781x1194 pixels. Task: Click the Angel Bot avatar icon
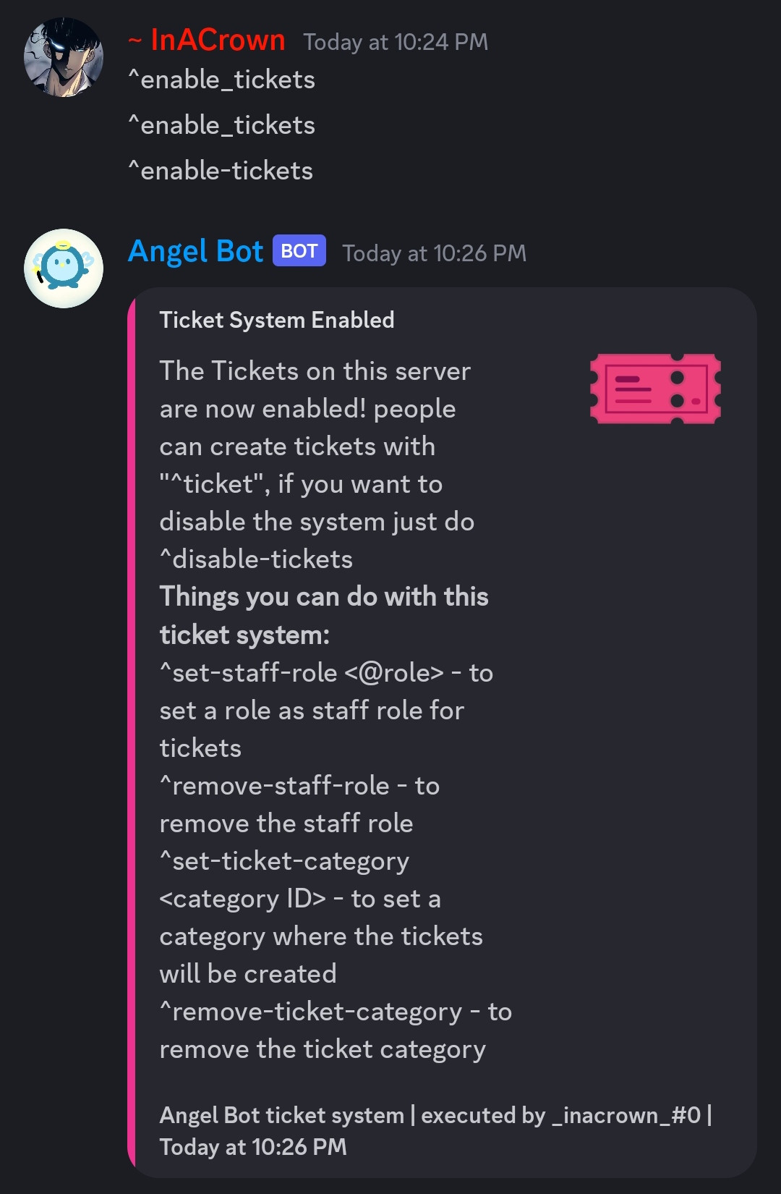click(x=64, y=268)
